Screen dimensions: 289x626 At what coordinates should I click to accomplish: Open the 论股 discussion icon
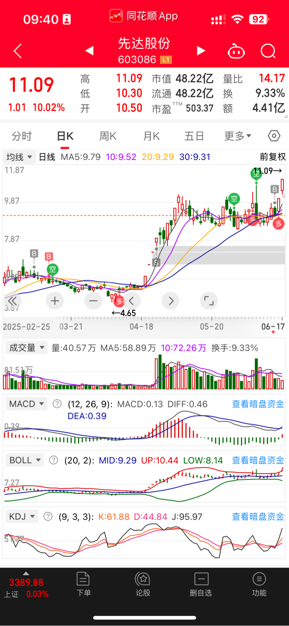tap(143, 584)
